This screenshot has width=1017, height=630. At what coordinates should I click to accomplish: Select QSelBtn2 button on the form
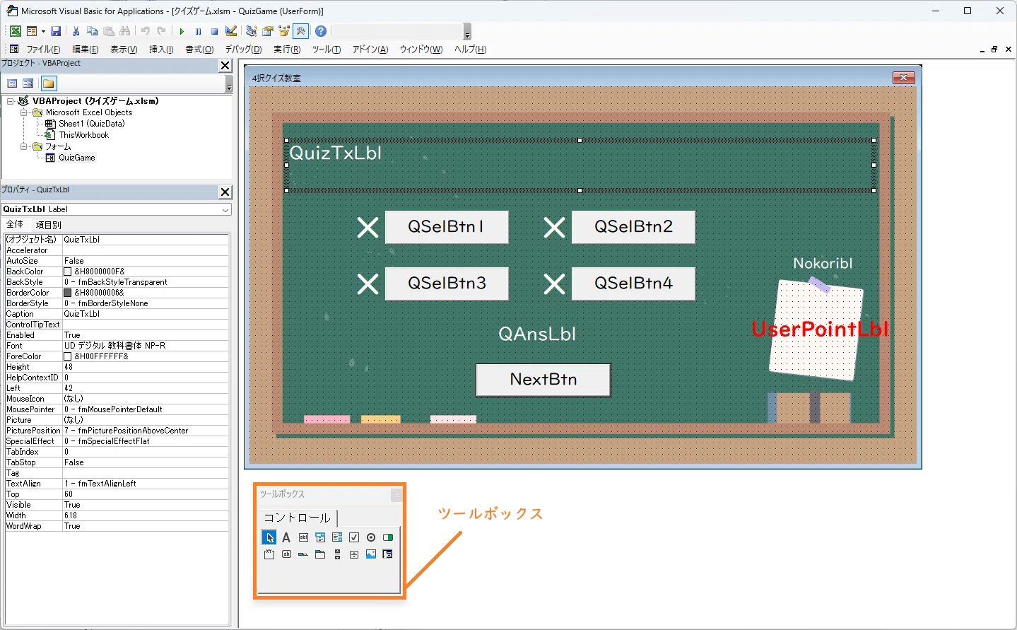coord(633,227)
